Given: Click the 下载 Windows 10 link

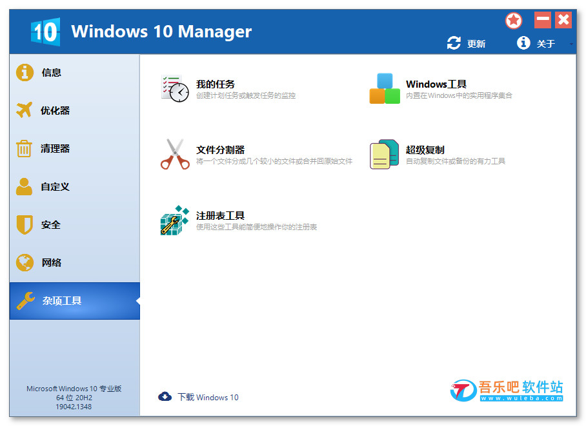Looking at the screenshot, I should tap(208, 397).
